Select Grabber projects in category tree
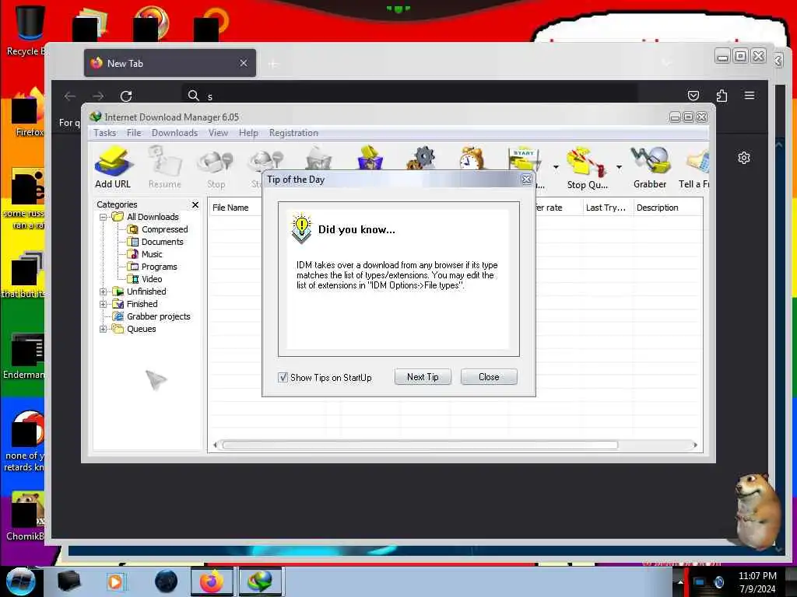797x597 pixels. coord(158,316)
